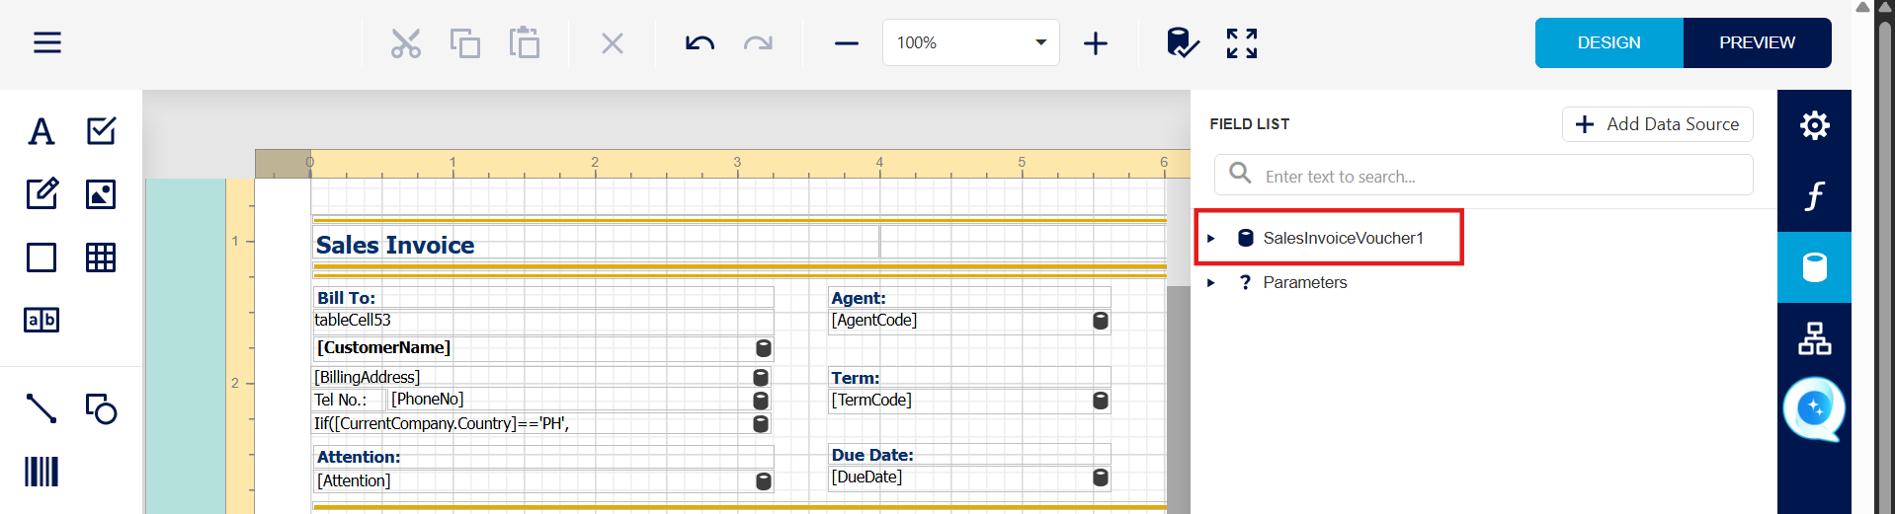The width and height of the screenshot is (1895, 514).
Task: Select the Tel No.: label
Action: coord(348,400)
